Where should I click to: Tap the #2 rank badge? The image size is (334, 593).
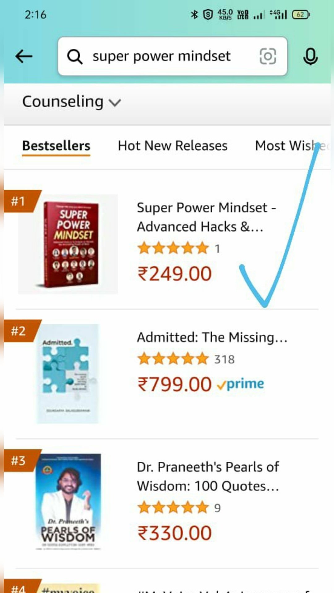click(x=19, y=331)
